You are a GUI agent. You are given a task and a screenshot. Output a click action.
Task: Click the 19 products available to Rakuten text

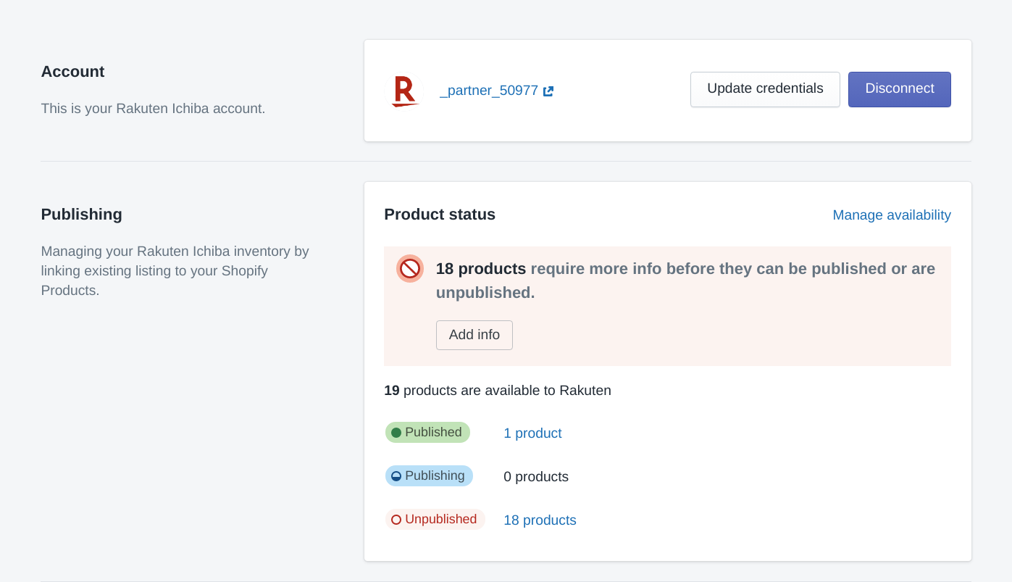(x=498, y=391)
